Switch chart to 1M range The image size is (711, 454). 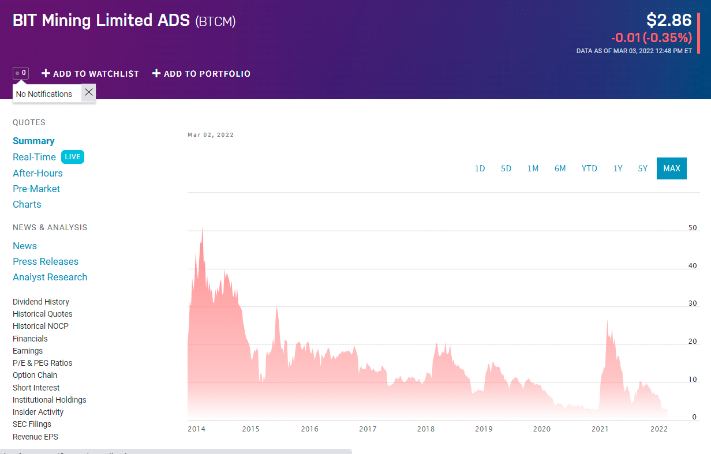(x=533, y=168)
